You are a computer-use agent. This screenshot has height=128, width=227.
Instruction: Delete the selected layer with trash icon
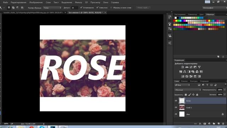point(223,124)
